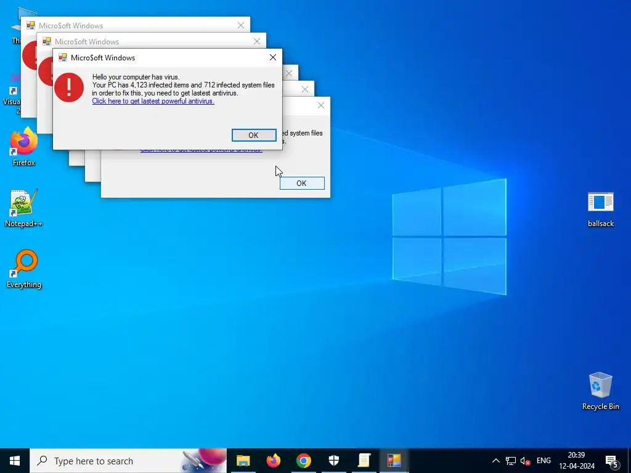
Task: Close the second background MicroSoft Windows dialog
Action: 257,41
